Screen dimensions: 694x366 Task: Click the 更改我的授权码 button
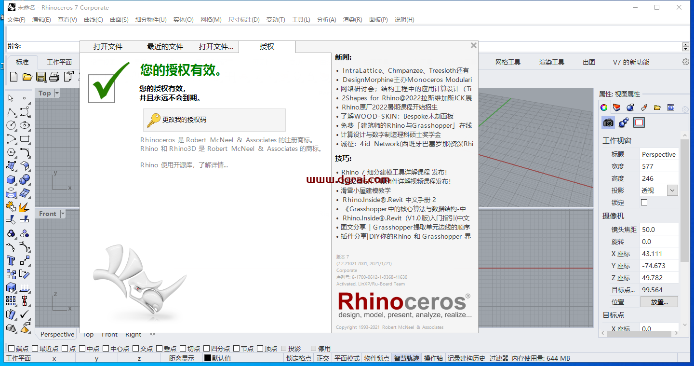[x=214, y=120]
